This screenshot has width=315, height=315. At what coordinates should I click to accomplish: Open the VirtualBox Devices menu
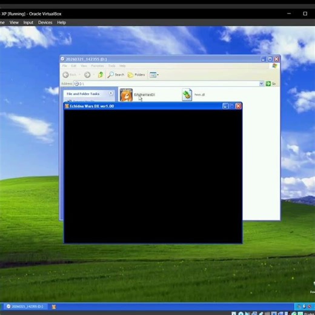coord(45,22)
